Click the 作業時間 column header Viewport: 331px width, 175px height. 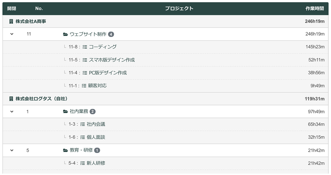tap(315, 9)
